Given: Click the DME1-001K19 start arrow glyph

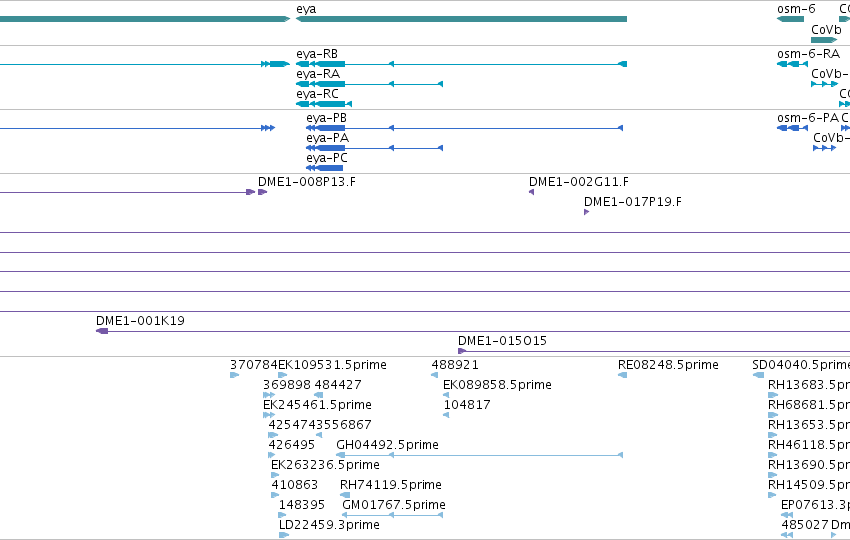Looking at the screenshot, I should pyautogui.click(x=102, y=331).
